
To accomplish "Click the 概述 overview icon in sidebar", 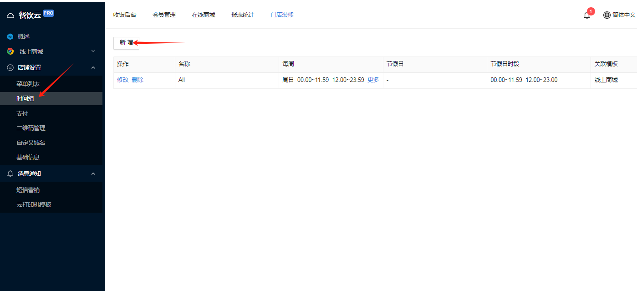I will tap(10, 36).
